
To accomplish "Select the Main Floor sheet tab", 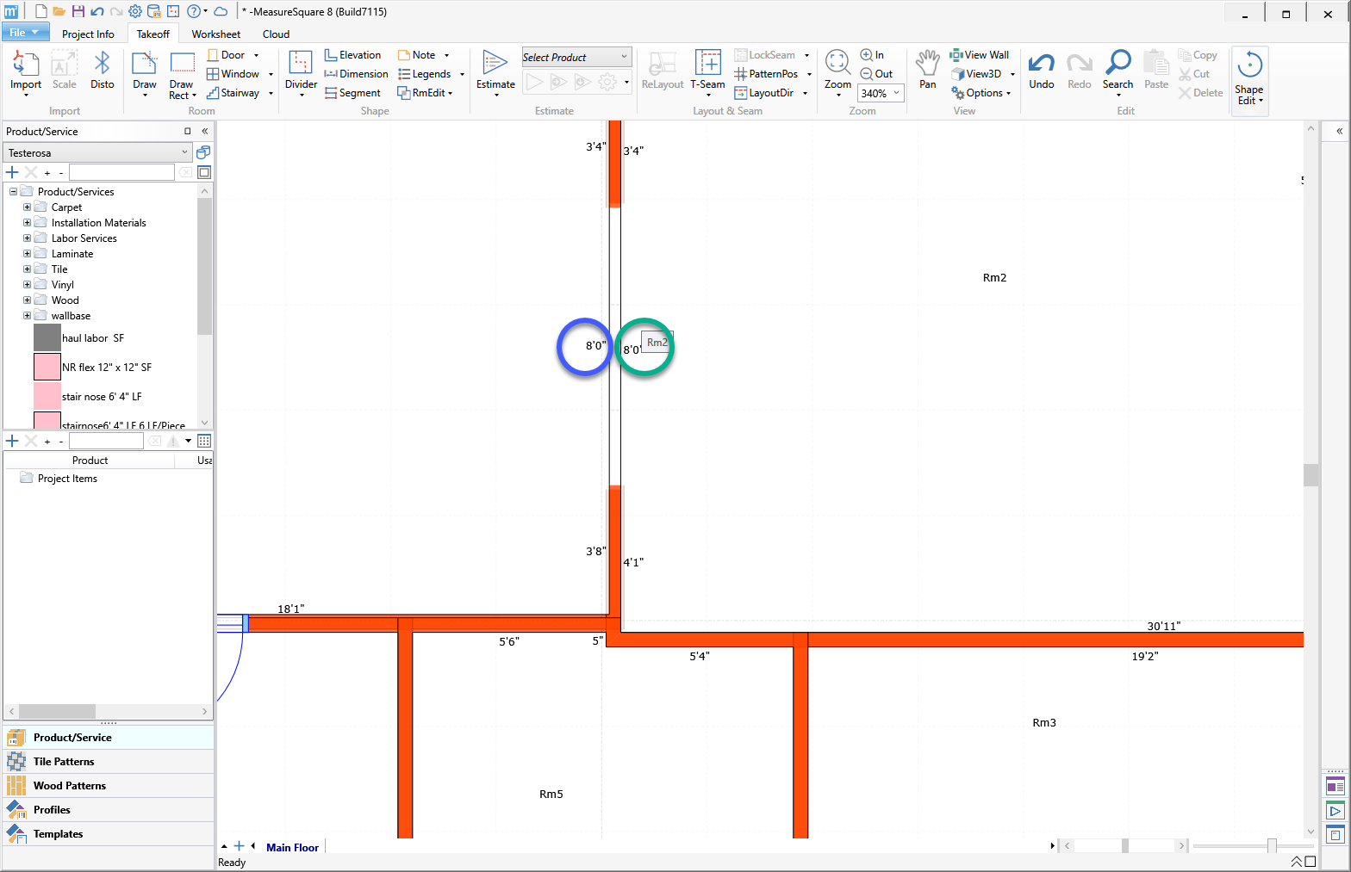I will pos(293,848).
